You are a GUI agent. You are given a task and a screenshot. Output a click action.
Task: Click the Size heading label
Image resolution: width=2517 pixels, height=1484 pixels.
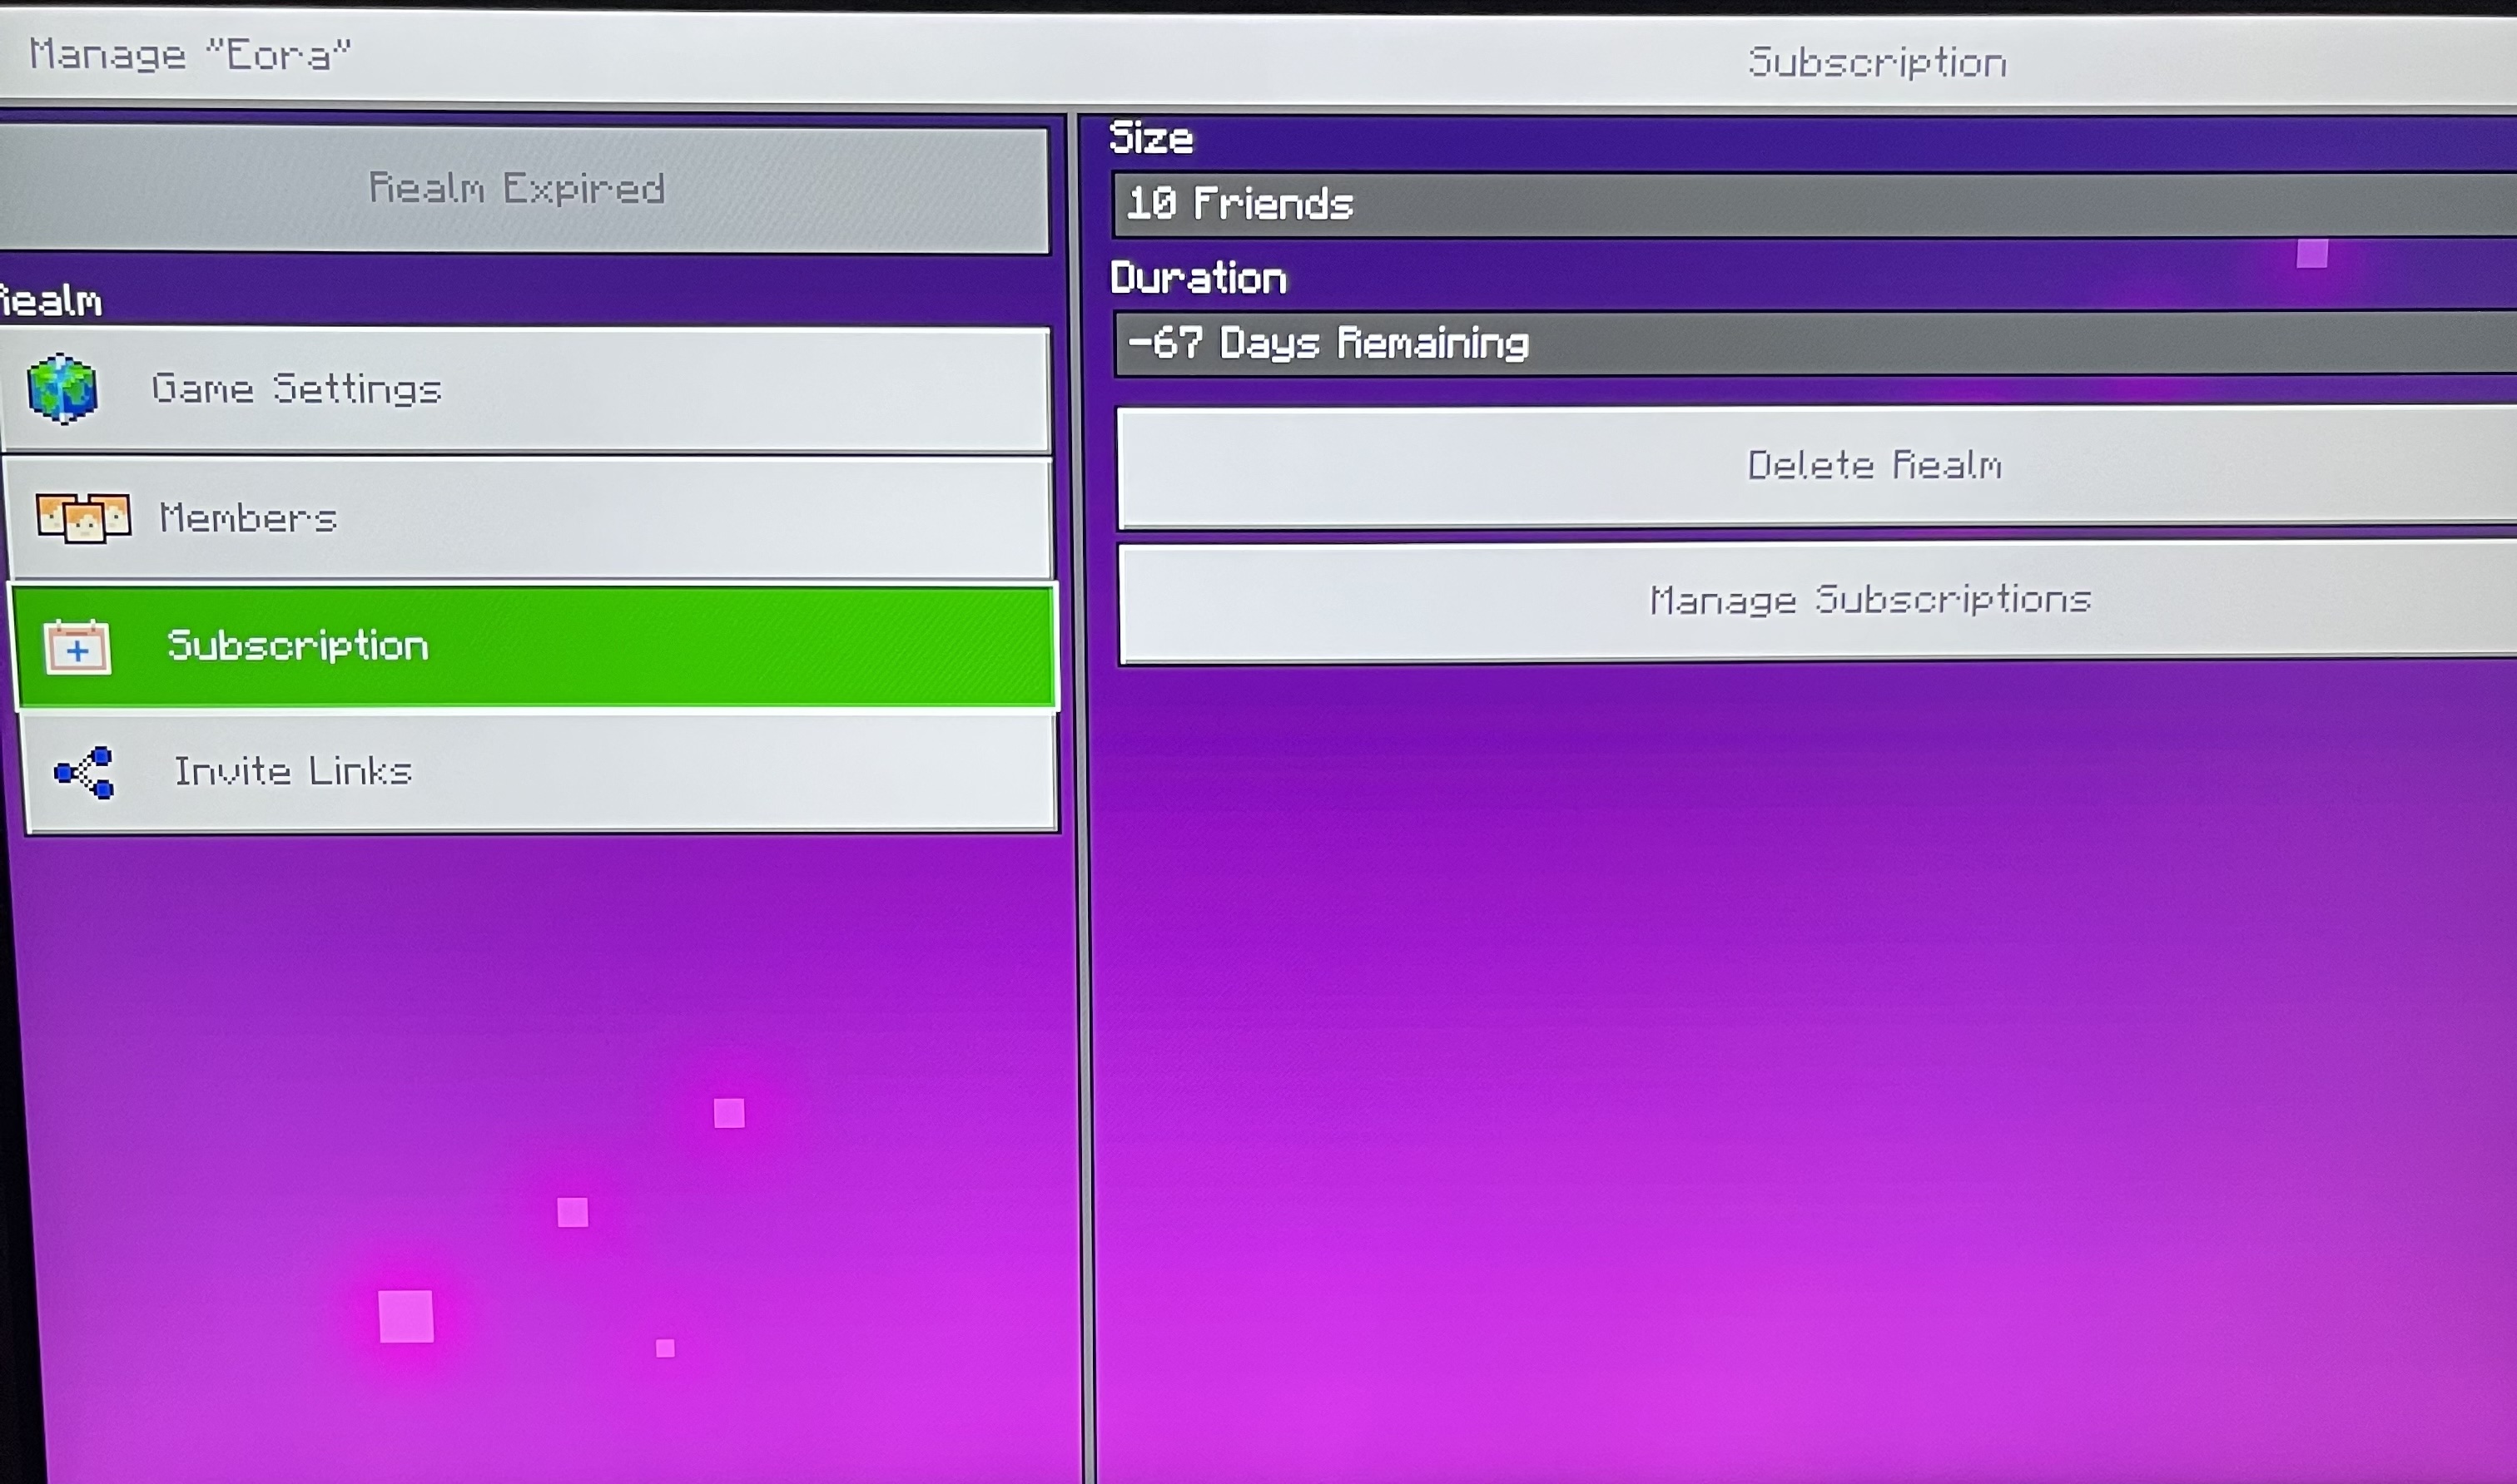[x=1150, y=138]
